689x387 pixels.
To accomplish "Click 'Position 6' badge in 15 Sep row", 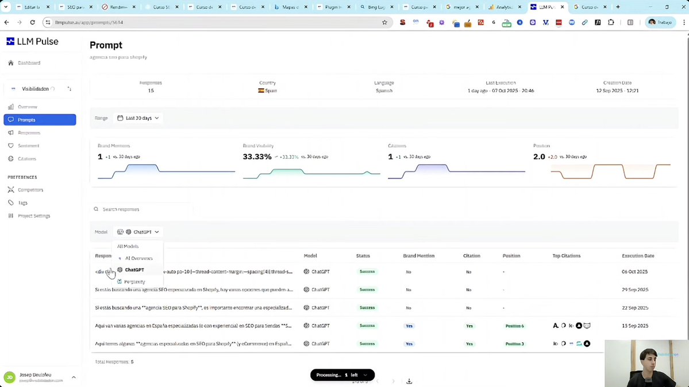I will pos(514,326).
